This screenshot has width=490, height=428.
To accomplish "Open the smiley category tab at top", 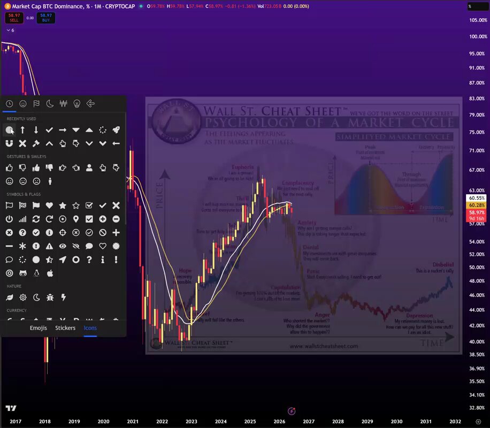I will tap(23, 103).
